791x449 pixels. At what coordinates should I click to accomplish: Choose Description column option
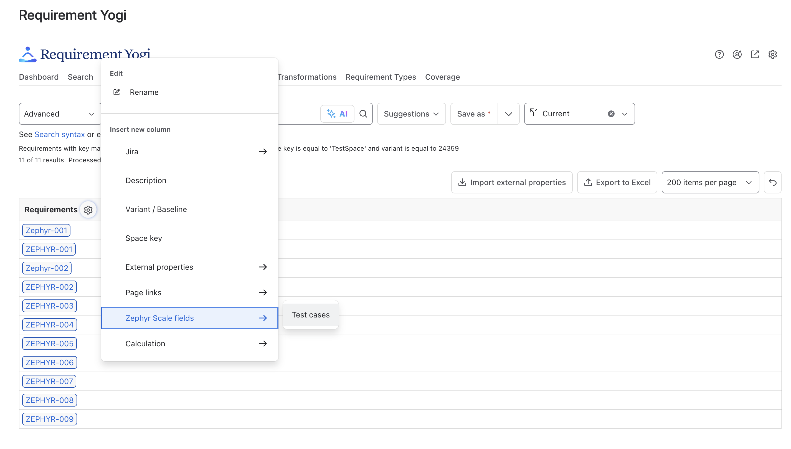(189, 180)
